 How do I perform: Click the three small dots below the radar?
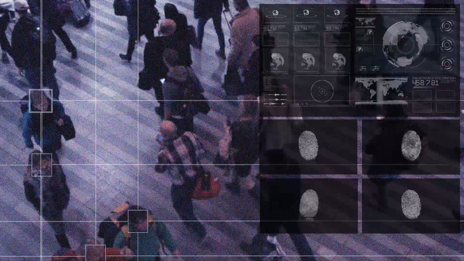pyautogui.click(x=302, y=104)
